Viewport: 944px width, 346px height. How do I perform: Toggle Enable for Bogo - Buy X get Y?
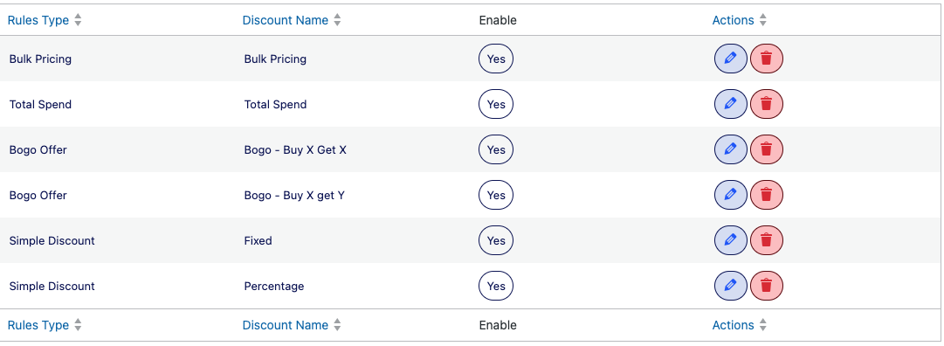pos(496,195)
